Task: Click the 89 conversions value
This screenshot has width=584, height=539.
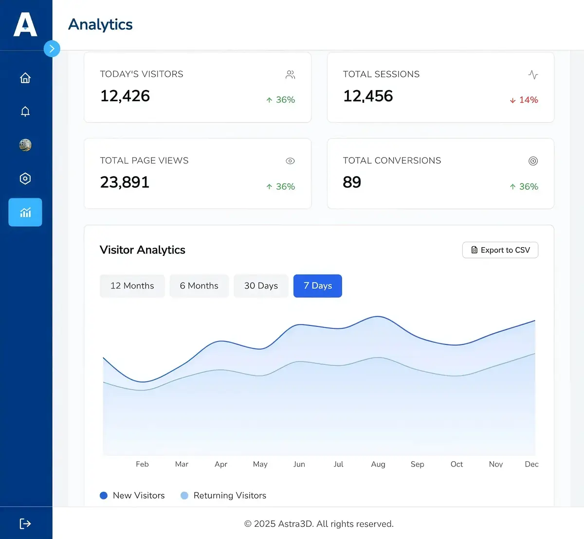Action: click(x=352, y=182)
